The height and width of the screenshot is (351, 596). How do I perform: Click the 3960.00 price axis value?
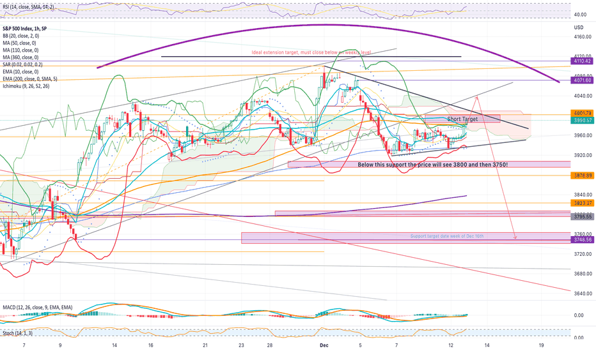pos(583,135)
